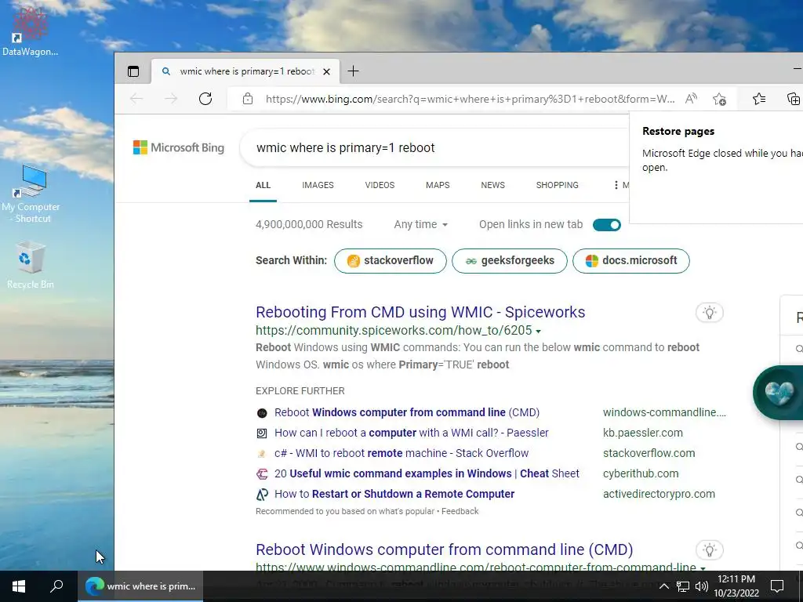Click the Bing search query box
The width and height of the screenshot is (803, 602).
[435, 147]
